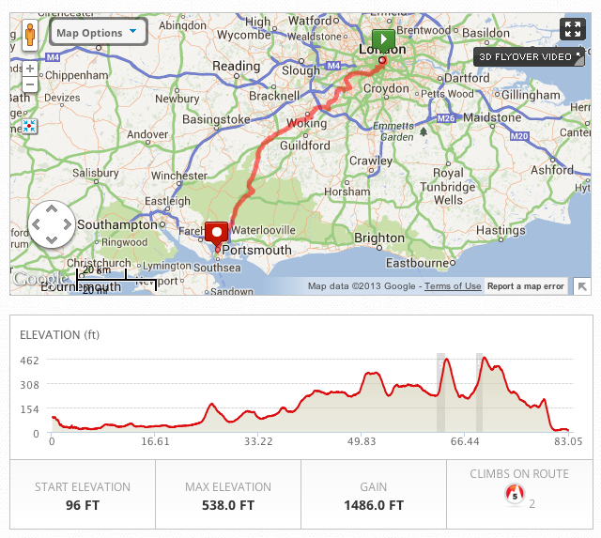Pan the map upward with arrow
601x538 pixels.
point(53,210)
